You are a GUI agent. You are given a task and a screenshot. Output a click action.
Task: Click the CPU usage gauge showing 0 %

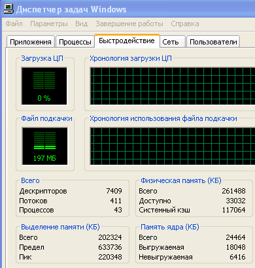coord(44,86)
